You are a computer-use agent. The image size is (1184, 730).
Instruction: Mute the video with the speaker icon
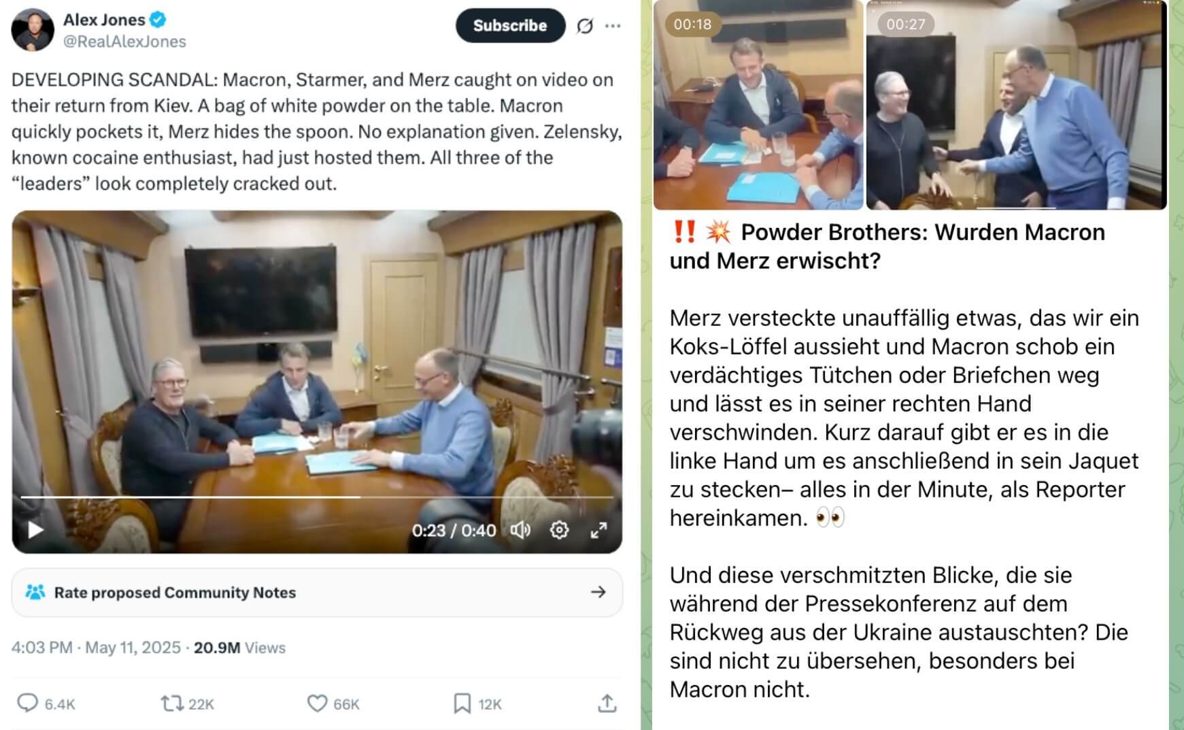click(520, 530)
